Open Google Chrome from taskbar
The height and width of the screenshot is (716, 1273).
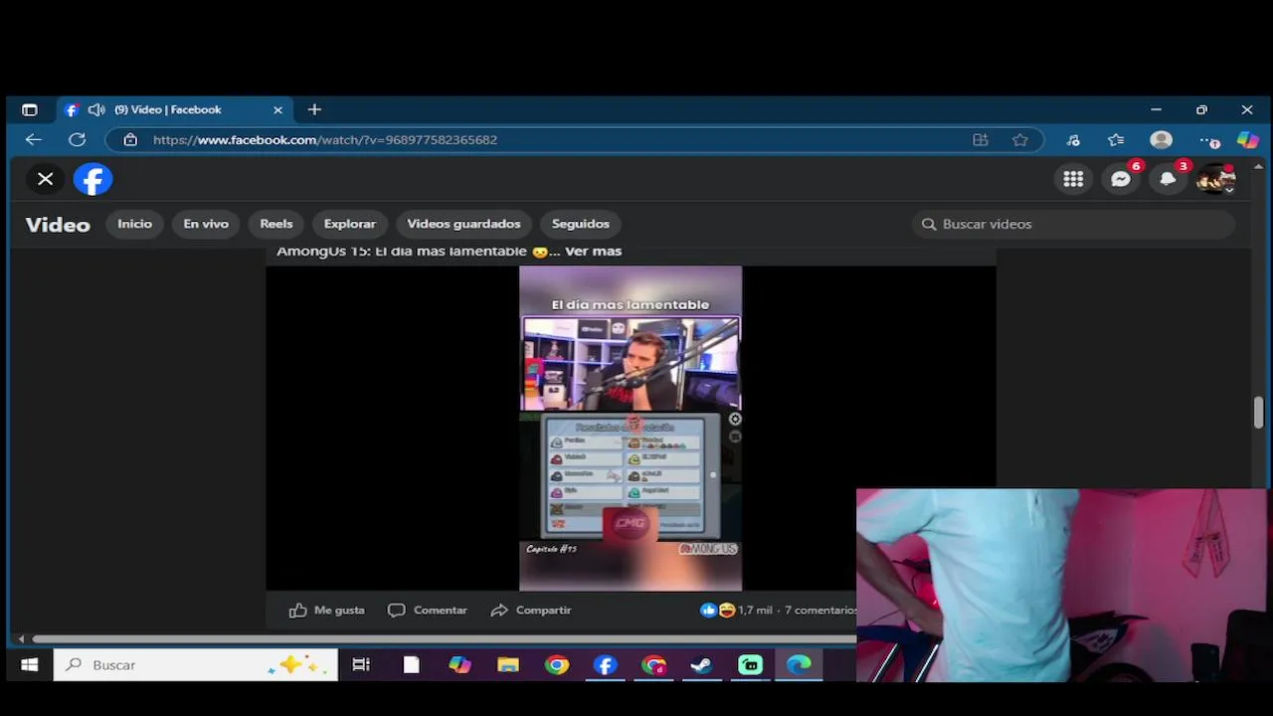point(557,665)
